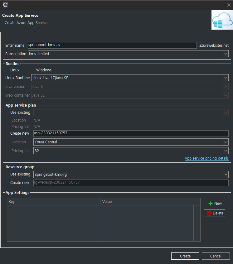This screenshot has width=233, height=264.
Task: Click the Create App Service heading
Action: coord(20,16)
